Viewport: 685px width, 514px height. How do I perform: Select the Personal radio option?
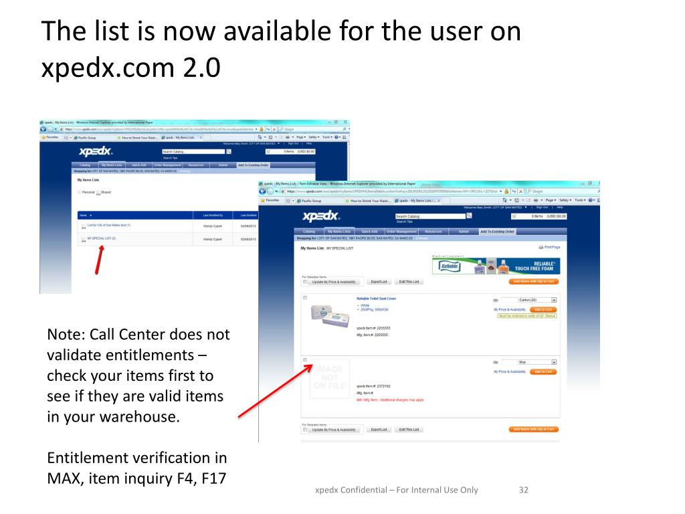click(x=80, y=192)
